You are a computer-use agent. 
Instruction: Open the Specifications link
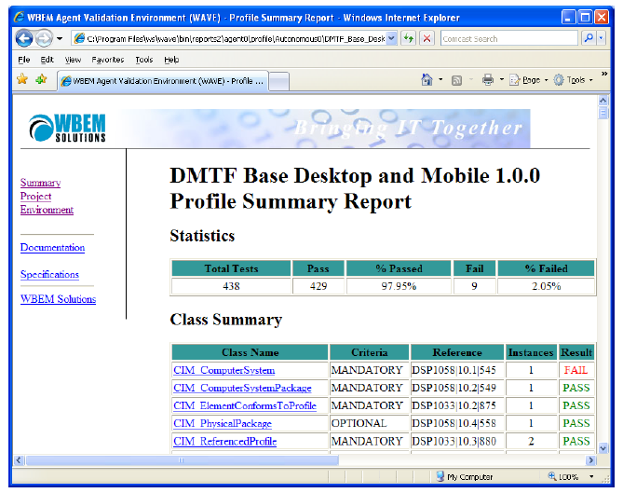tap(49, 274)
